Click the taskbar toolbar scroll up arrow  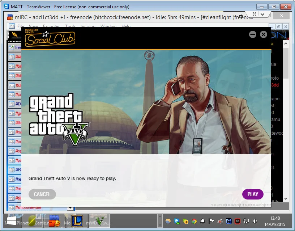[x=160, y=216]
